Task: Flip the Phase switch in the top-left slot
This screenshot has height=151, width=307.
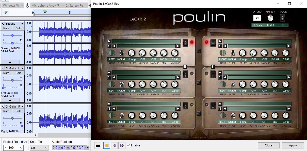Action: coord(122,53)
